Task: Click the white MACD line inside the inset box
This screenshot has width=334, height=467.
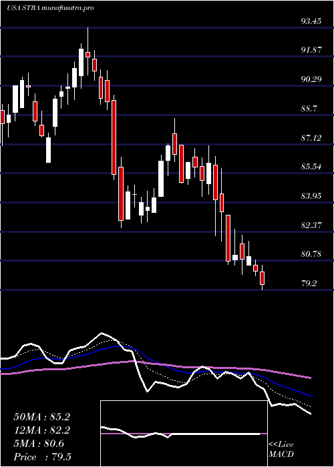Action: coord(180,433)
